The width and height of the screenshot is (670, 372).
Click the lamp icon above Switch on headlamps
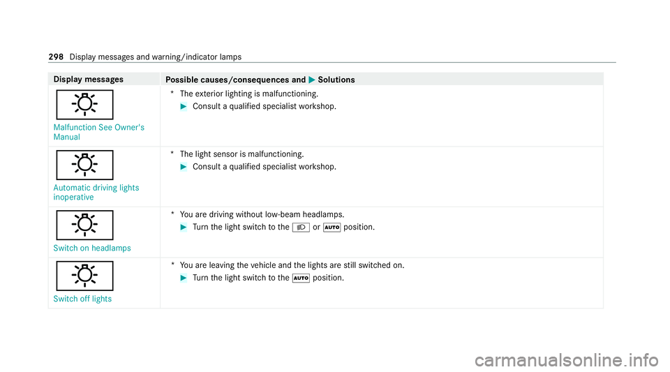[x=84, y=225]
